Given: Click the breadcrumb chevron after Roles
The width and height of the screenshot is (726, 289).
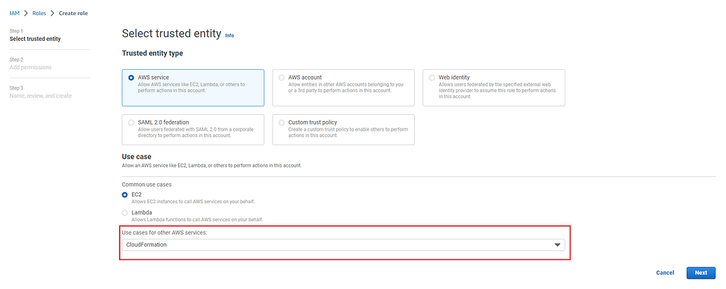Looking at the screenshot, I should point(53,13).
